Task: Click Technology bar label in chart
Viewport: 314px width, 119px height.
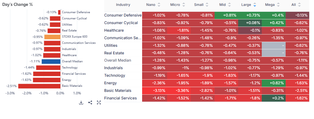Action: coord(69,67)
